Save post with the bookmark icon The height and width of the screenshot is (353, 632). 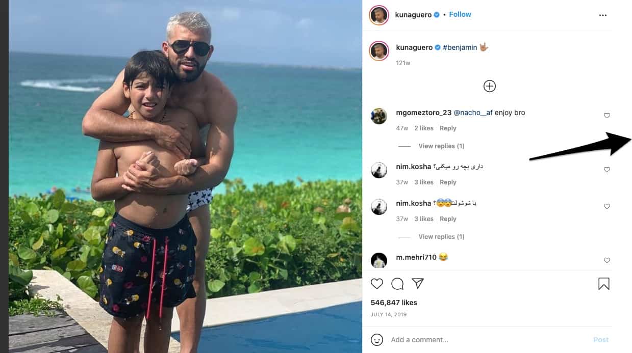click(x=604, y=284)
